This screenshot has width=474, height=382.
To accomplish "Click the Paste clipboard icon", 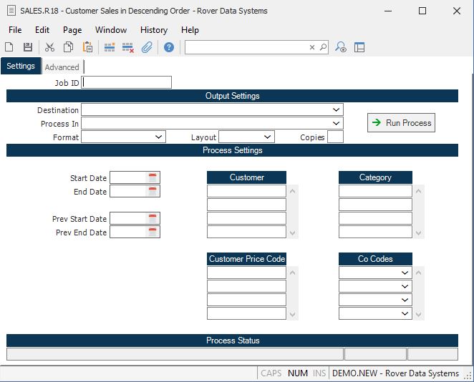I will [87, 47].
